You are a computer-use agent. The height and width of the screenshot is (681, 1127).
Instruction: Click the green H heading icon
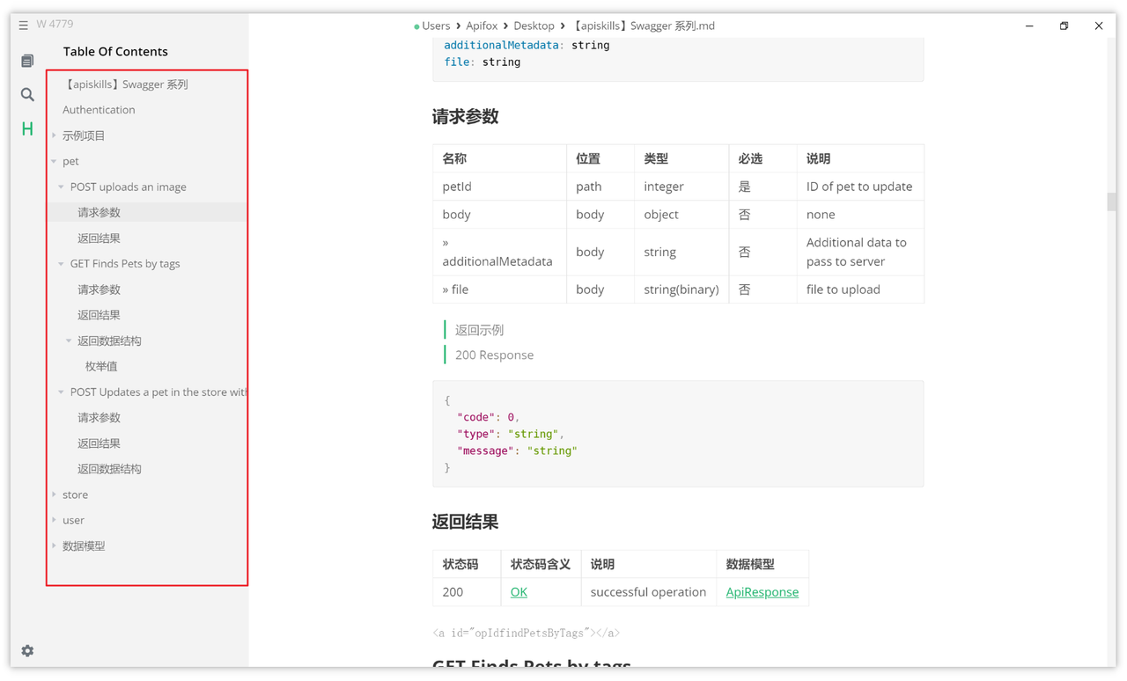coord(26,128)
